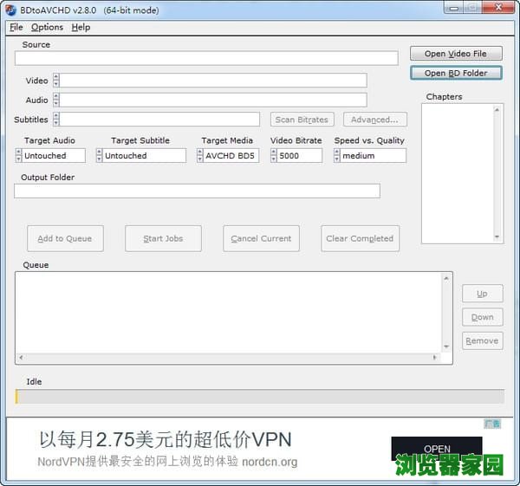Click the Start Jobs button

pyautogui.click(x=163, y=238)
